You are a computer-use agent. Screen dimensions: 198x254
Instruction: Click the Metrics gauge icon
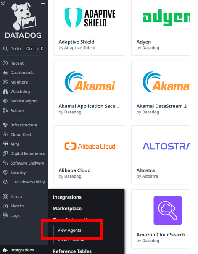coord(5,206)
